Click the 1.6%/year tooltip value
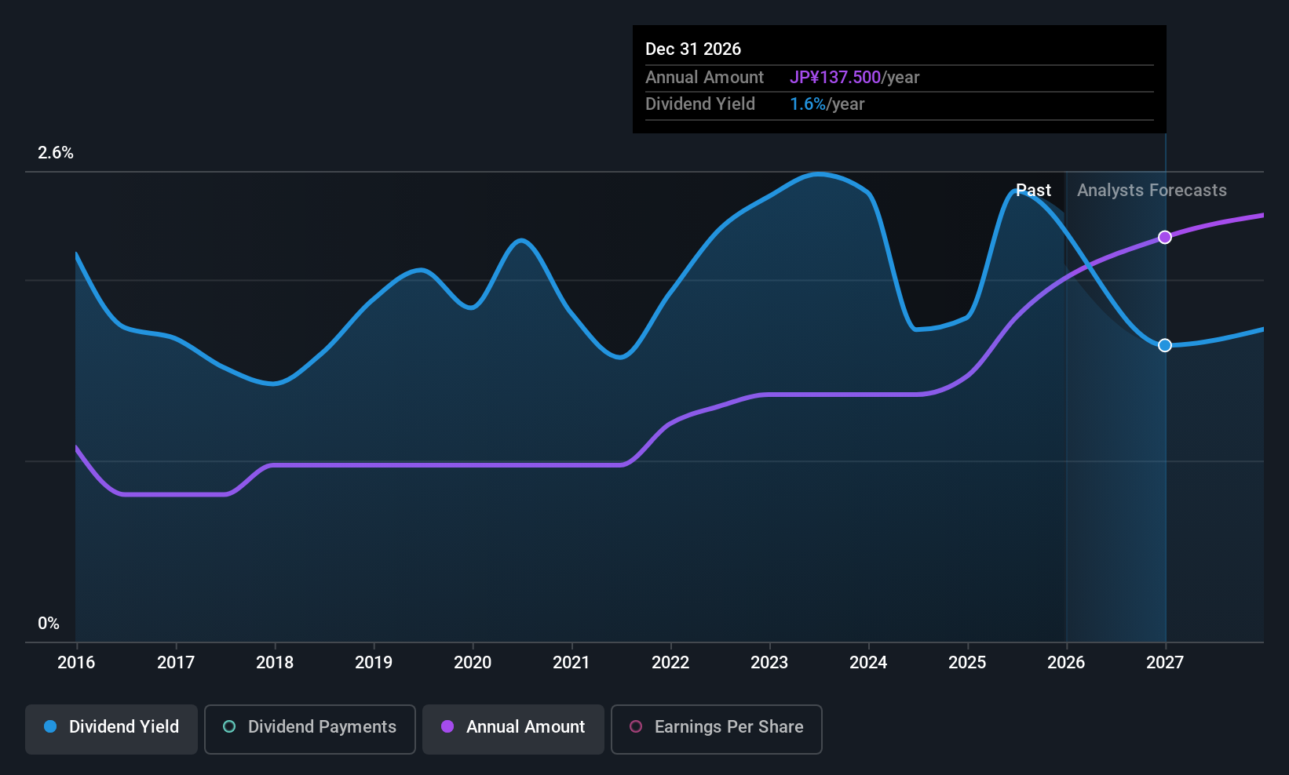This screenshot has height=775, width=1289. [x=827, y=104]
